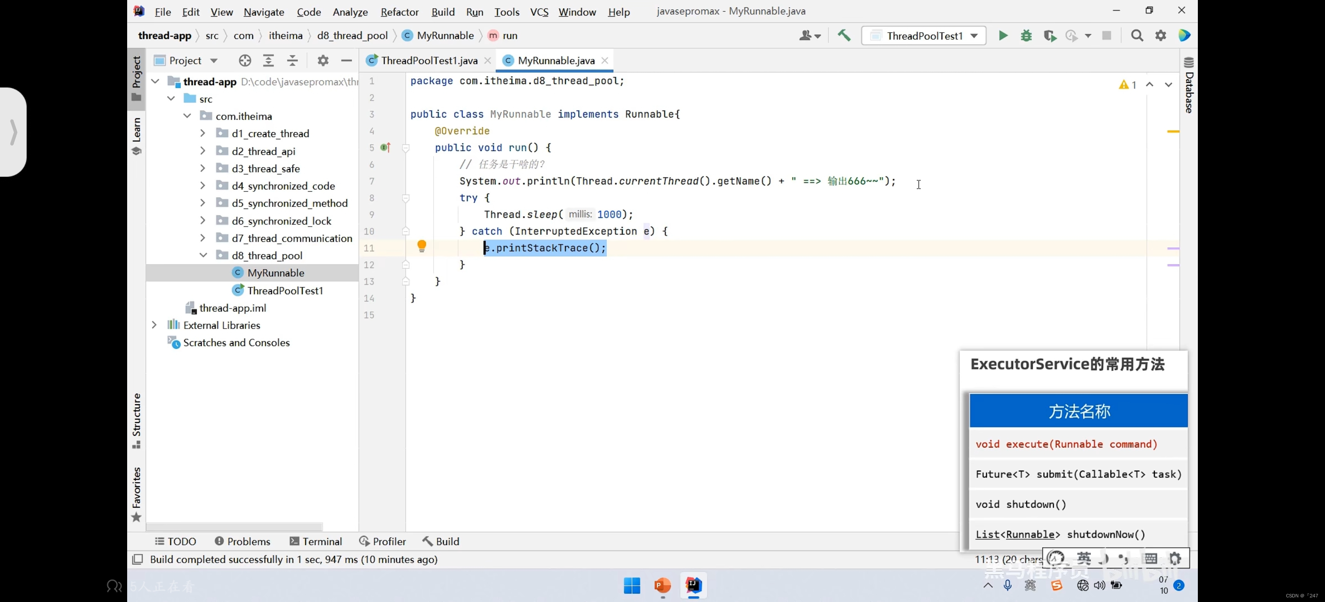Go to next highlighted error arrow
The width and height of the screenshot is (1325, 602).
coord(1168,85)
